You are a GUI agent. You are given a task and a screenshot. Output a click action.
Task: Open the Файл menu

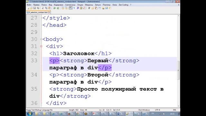(x=29, y=5)
